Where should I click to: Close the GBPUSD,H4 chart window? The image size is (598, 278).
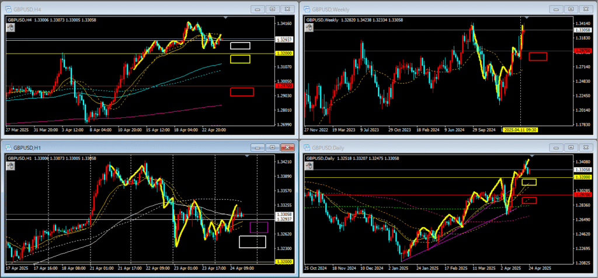click(x=287, y=9)
